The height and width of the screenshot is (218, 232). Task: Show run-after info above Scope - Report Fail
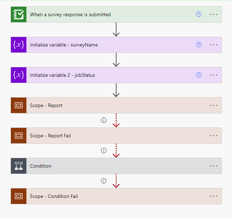point(104,120)
